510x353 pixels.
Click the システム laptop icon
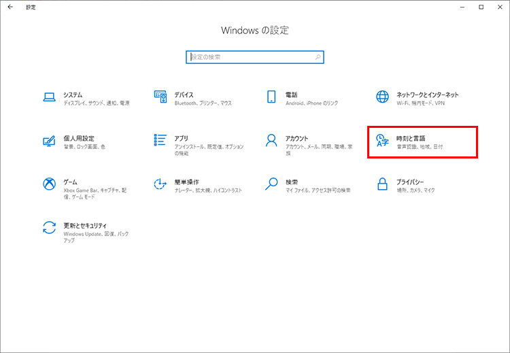[x=49, y=97]
